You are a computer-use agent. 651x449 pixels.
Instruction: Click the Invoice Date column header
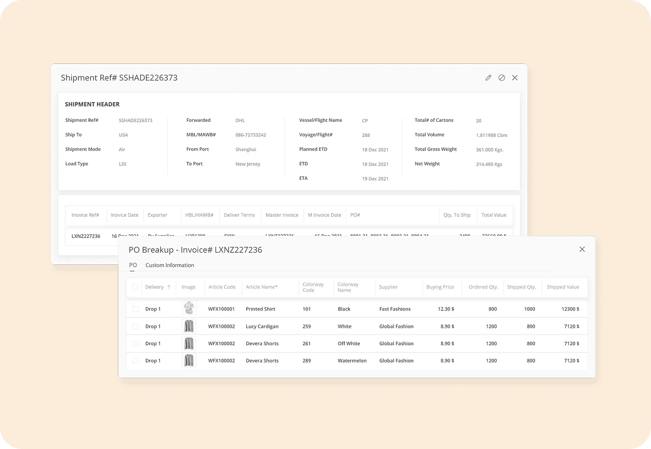click(x=124, y=215)
